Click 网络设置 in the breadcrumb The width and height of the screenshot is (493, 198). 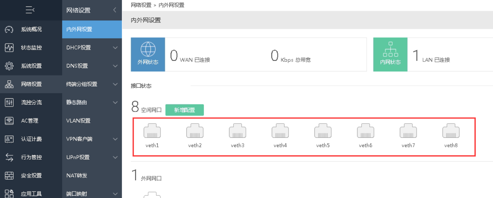141,5
